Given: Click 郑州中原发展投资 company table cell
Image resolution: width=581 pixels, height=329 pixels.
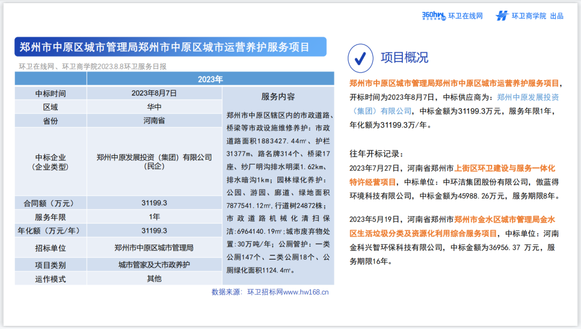Looking at the screenshot, I should click(154, 162).
